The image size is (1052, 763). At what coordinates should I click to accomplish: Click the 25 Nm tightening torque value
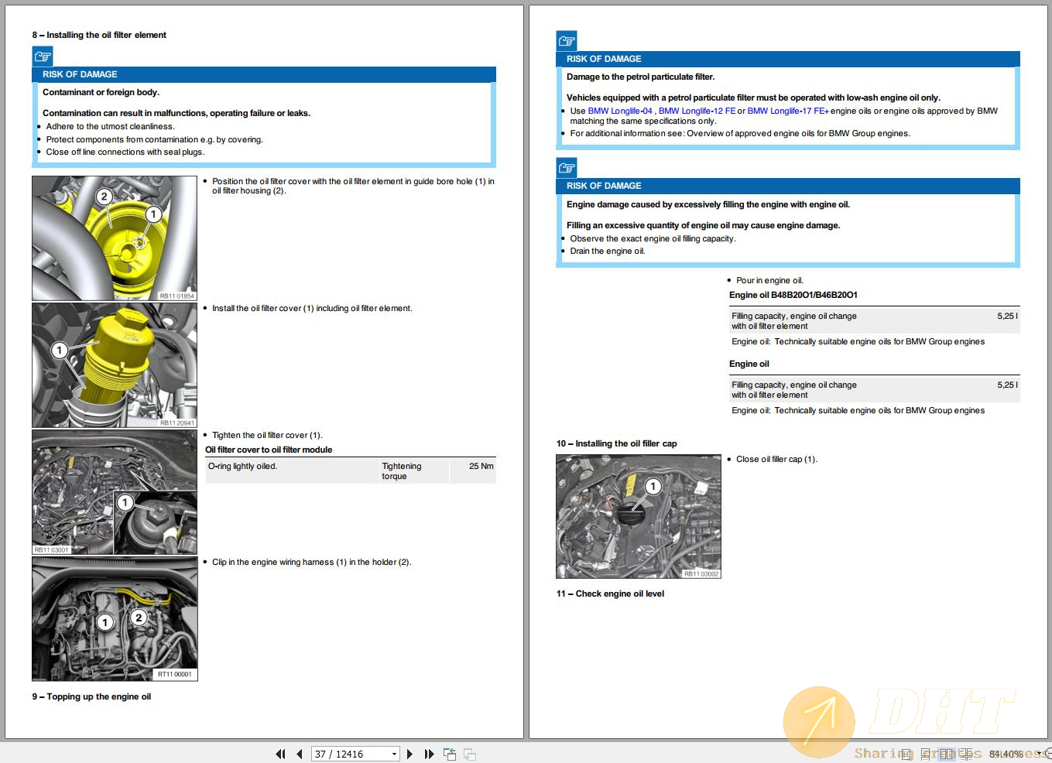click(x=481, y=466)
